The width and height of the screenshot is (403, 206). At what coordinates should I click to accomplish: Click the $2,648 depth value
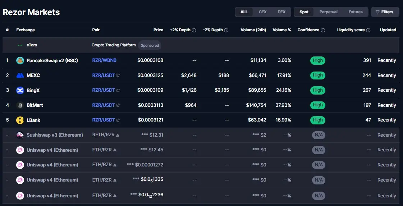(x=189, y=75)
